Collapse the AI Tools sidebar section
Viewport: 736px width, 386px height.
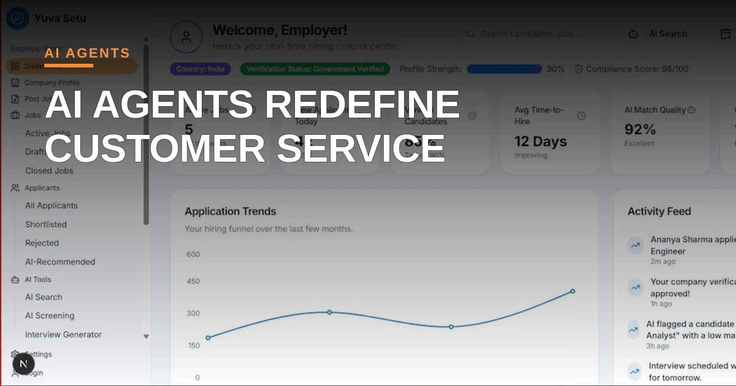(x=38, y=279)
